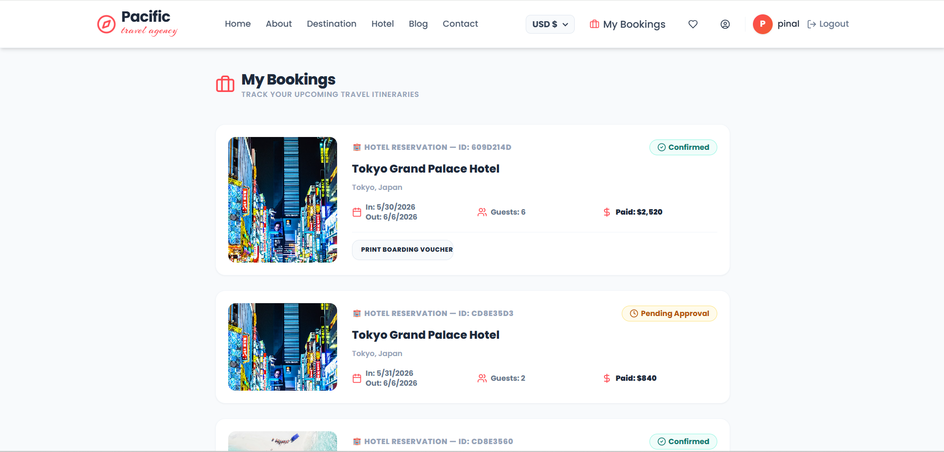Screen dimensions: 944x452
Task: Click 'Guests: 2' text
Action: [508, 378]
